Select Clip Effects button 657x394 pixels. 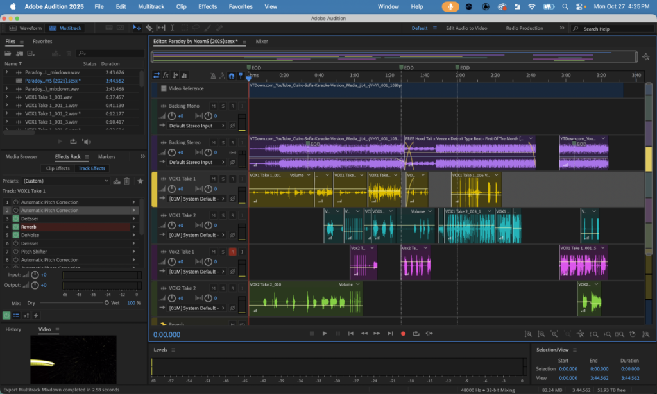coord(58,168)
